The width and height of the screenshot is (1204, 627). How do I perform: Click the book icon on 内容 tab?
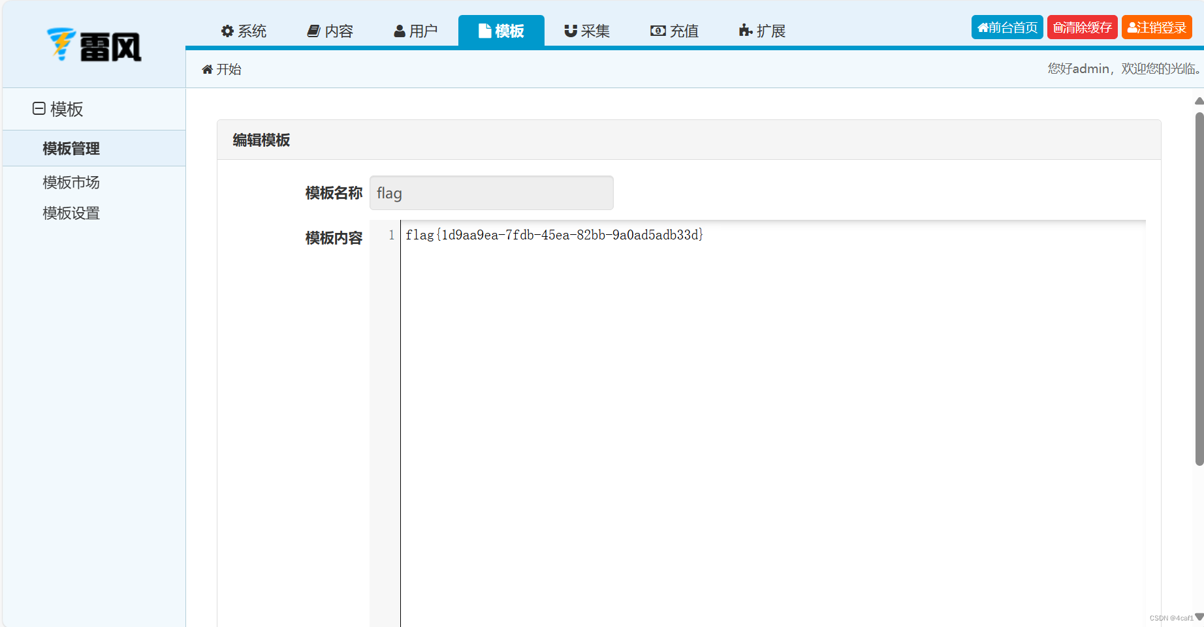313,31
